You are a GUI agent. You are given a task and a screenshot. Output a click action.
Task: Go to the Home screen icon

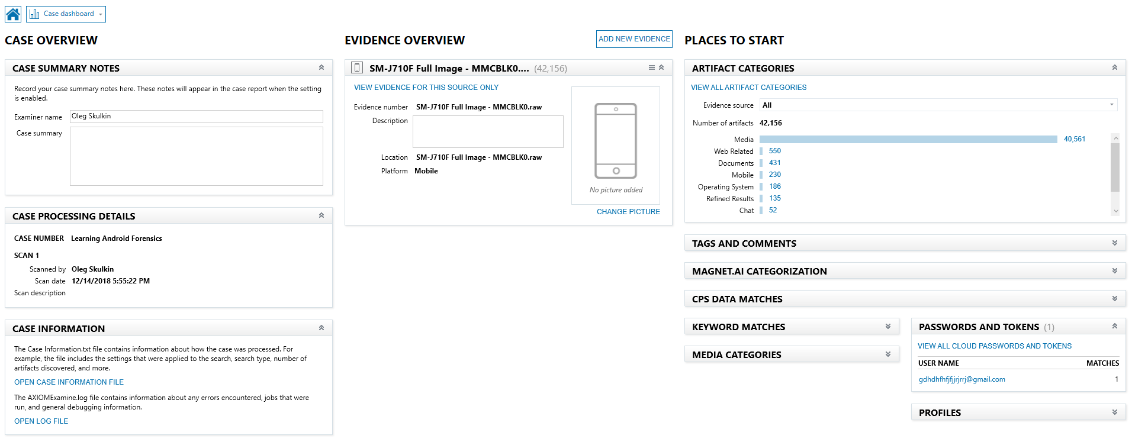pyautogui.click(x=13, y=14)
